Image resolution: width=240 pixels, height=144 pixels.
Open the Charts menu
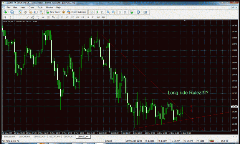(31, 7)
